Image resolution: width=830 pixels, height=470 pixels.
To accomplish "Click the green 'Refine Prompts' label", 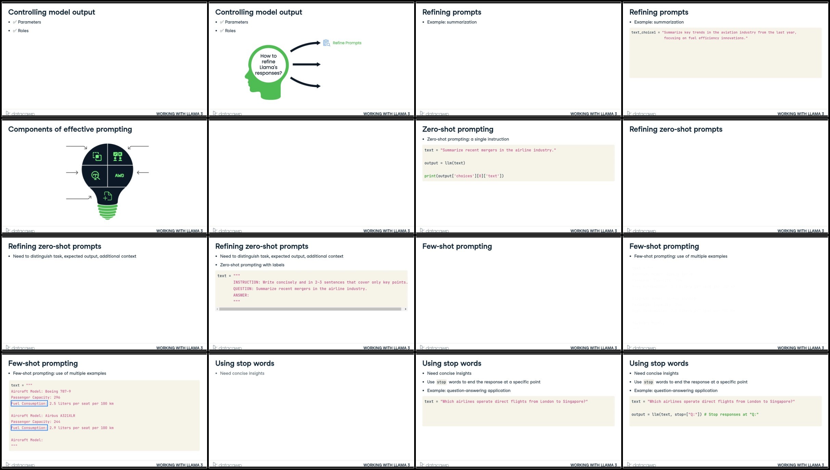I will click(347, 43).
